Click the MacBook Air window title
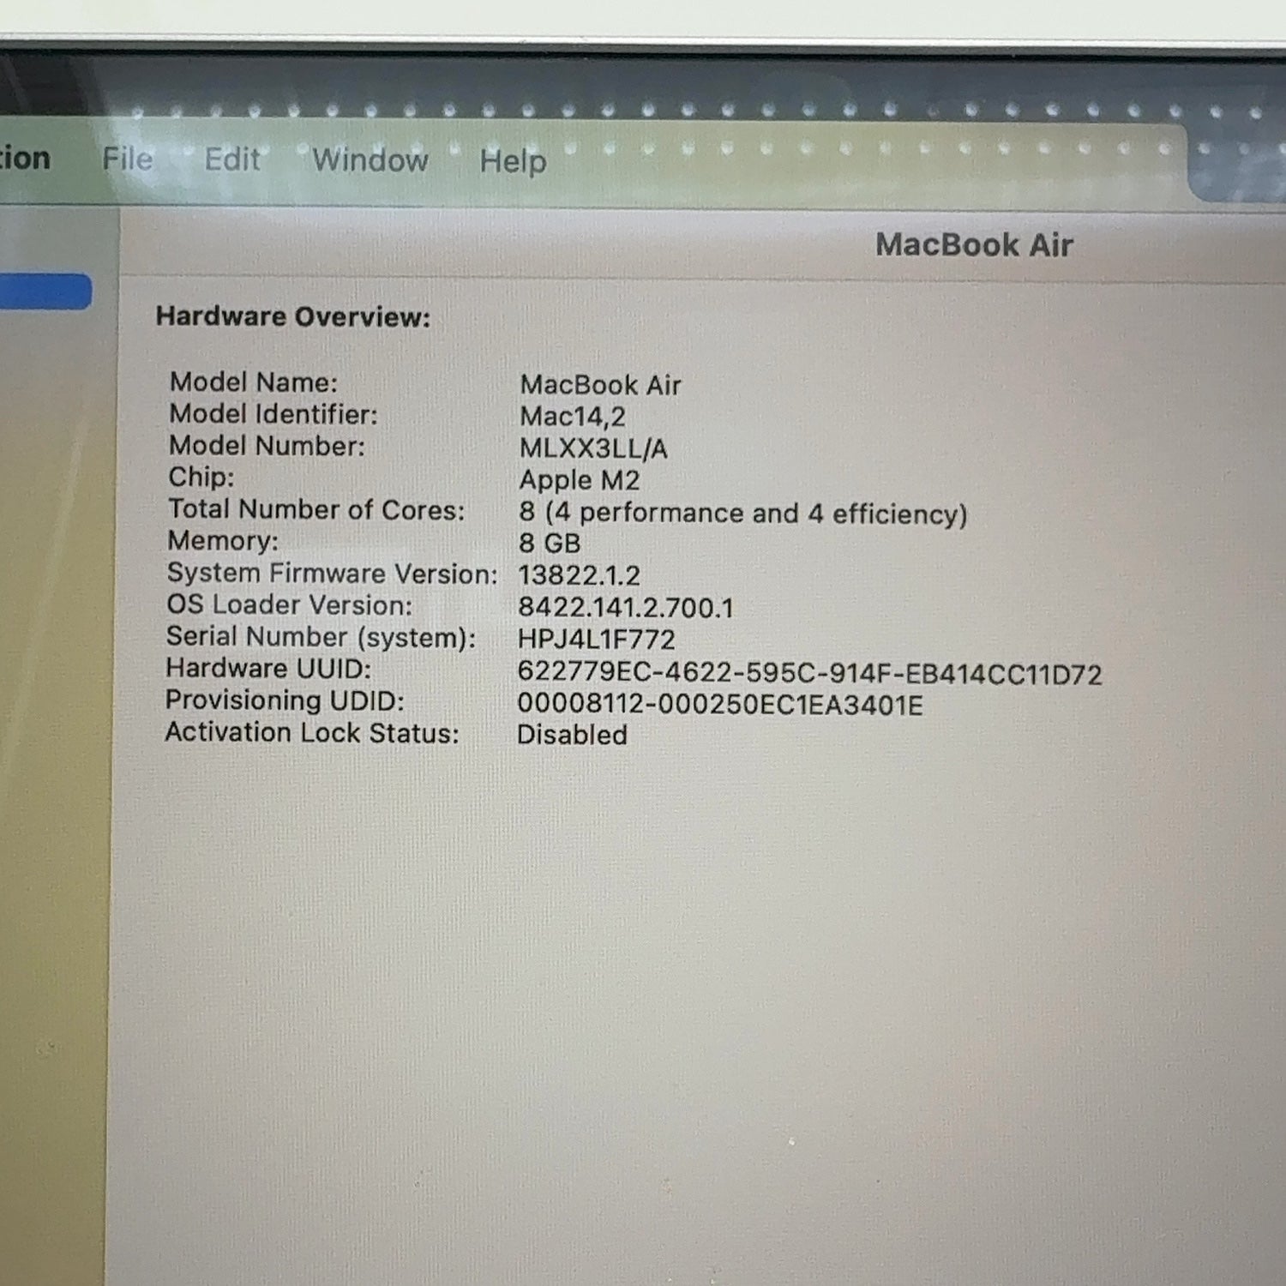Viewport: 1286px width, 1286px height. click(974, 245)
